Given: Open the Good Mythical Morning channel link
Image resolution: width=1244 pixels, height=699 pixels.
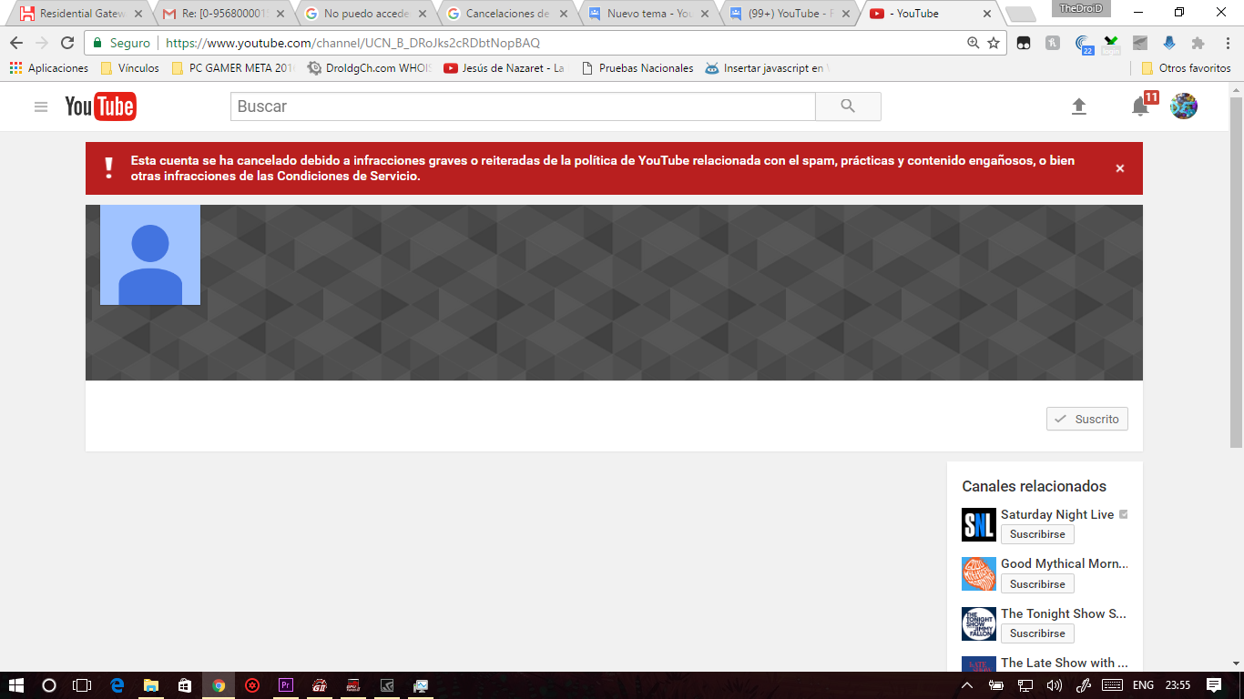Looking at the screenshot, I should (1065, 563).
